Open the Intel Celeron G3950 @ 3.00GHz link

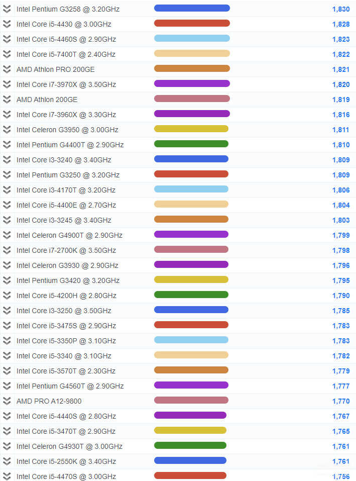pyautogui.click(x=67, y=130)
